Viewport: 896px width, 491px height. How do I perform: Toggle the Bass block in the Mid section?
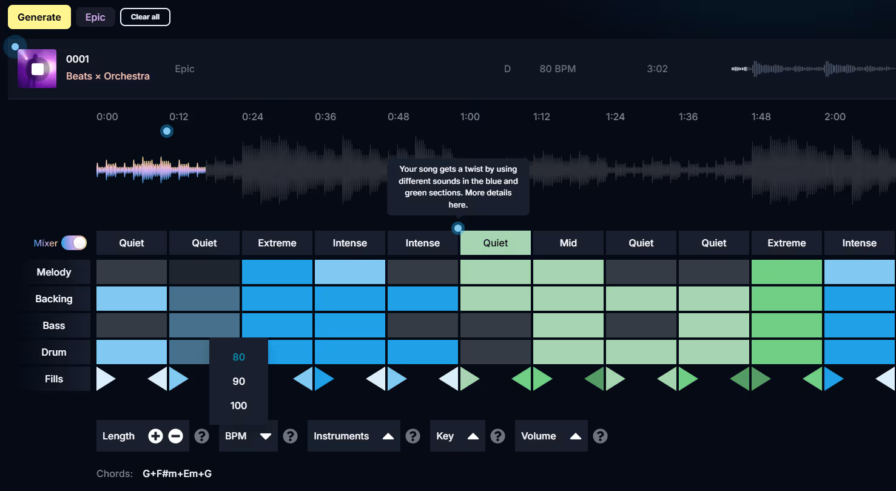coord(568,325)
